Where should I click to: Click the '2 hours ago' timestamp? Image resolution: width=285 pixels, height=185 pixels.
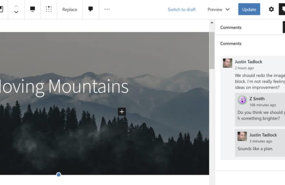point(244,68)
